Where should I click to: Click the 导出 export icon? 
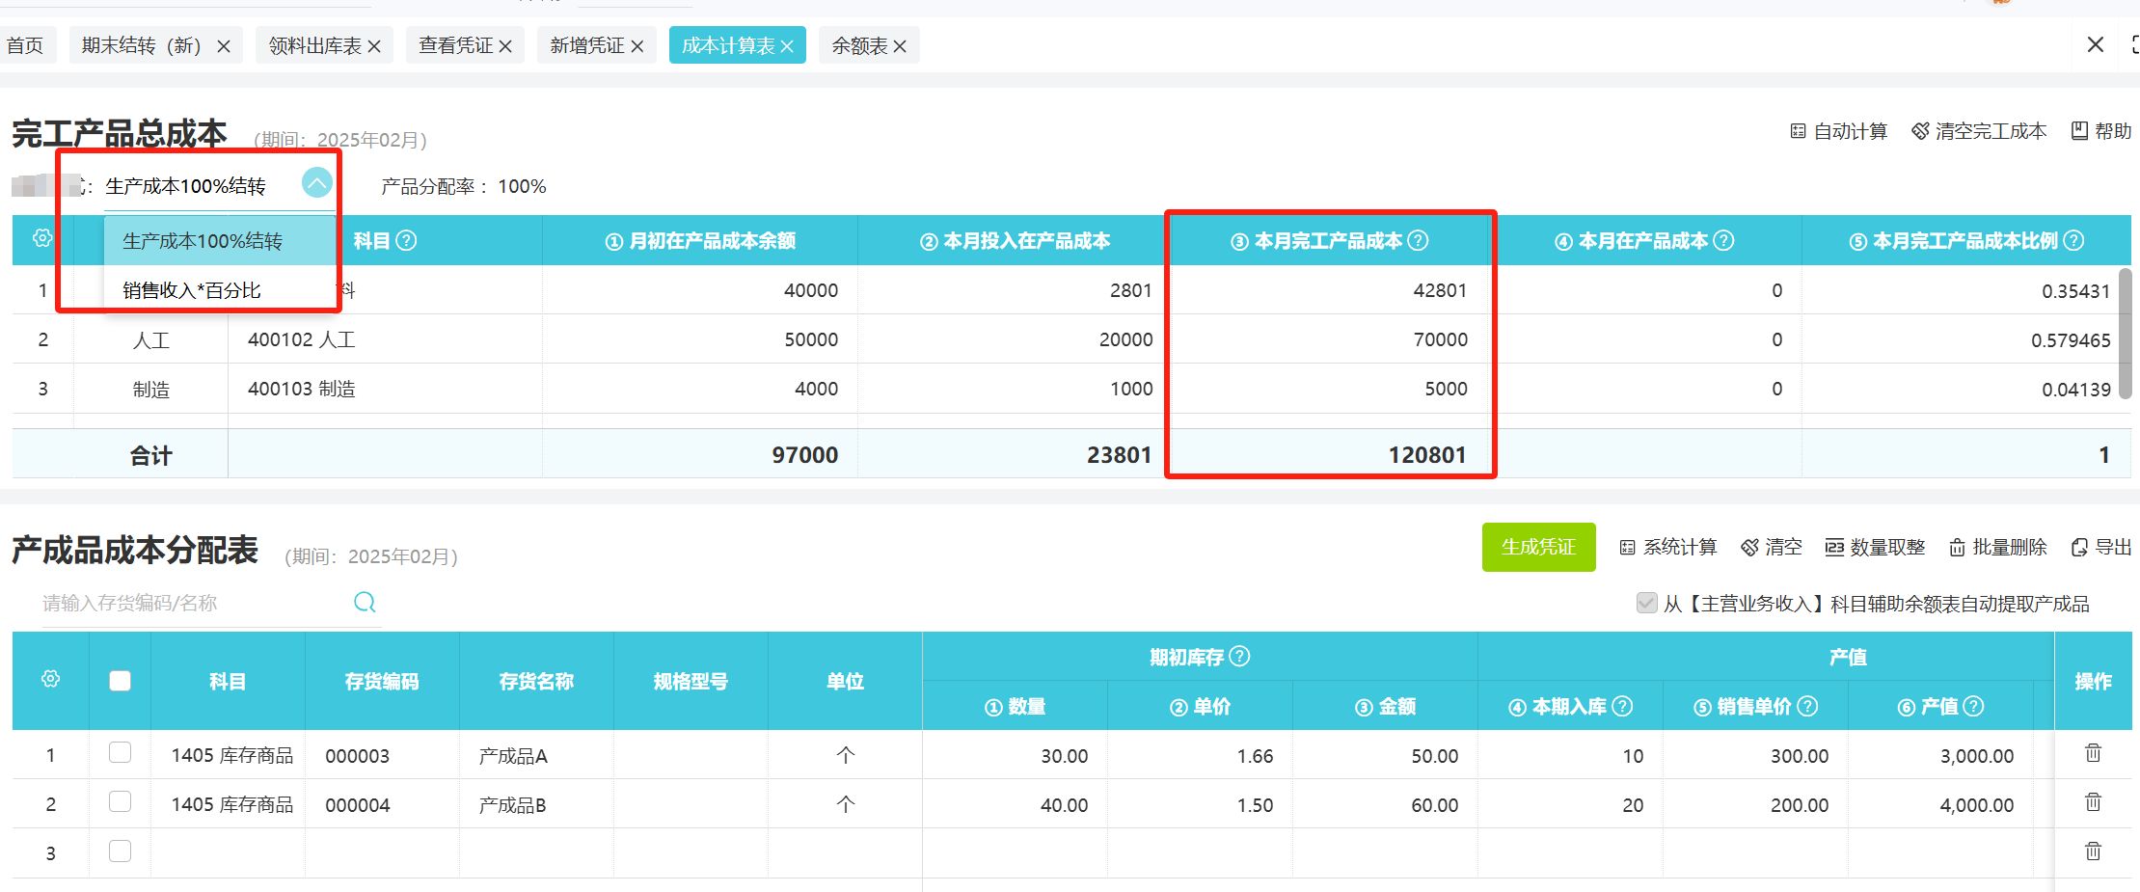click(2079, 548)
